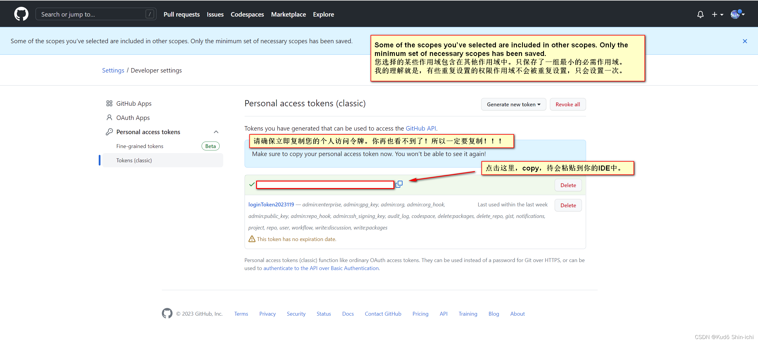Collapse the Personal access tokens section chevron
This screenshot has width=758, height=342.
click(216, 132)
